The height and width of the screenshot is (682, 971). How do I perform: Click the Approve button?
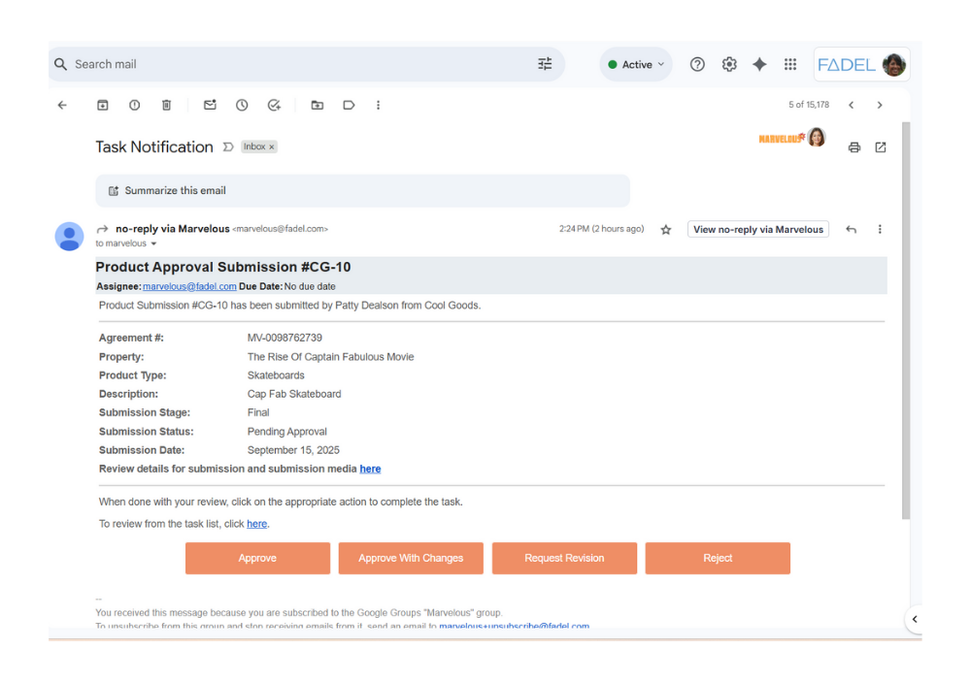click(x=257, y=558)
